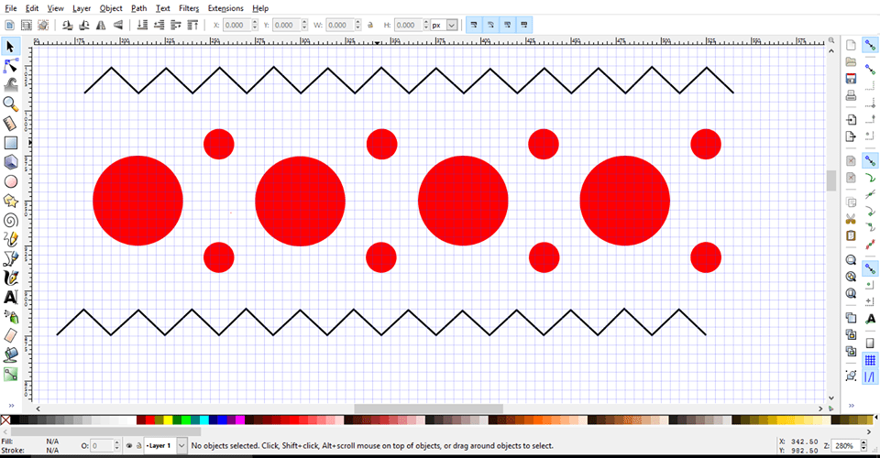This screenshot has height=458, width=880.
Task: Click the Y coordinate stepper arrows
Action: coord(304,25)
